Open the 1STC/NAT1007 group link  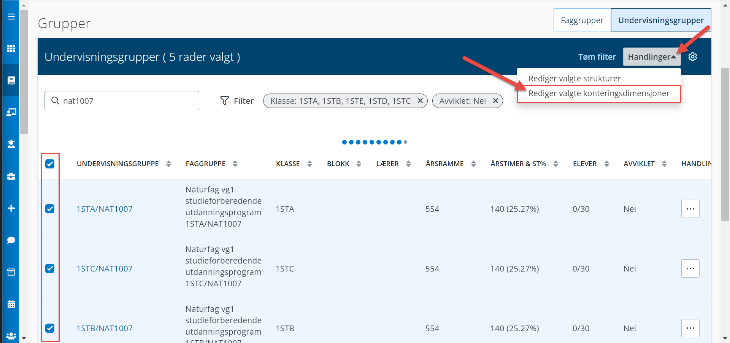tap(105, 268)
